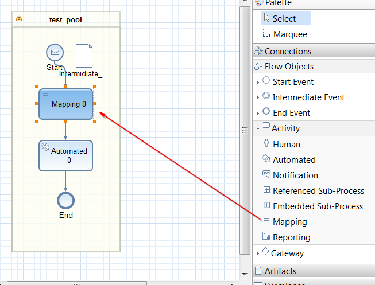
Task: Click the vertical scrollbar thumb
Action: click(x=245, y=130)
